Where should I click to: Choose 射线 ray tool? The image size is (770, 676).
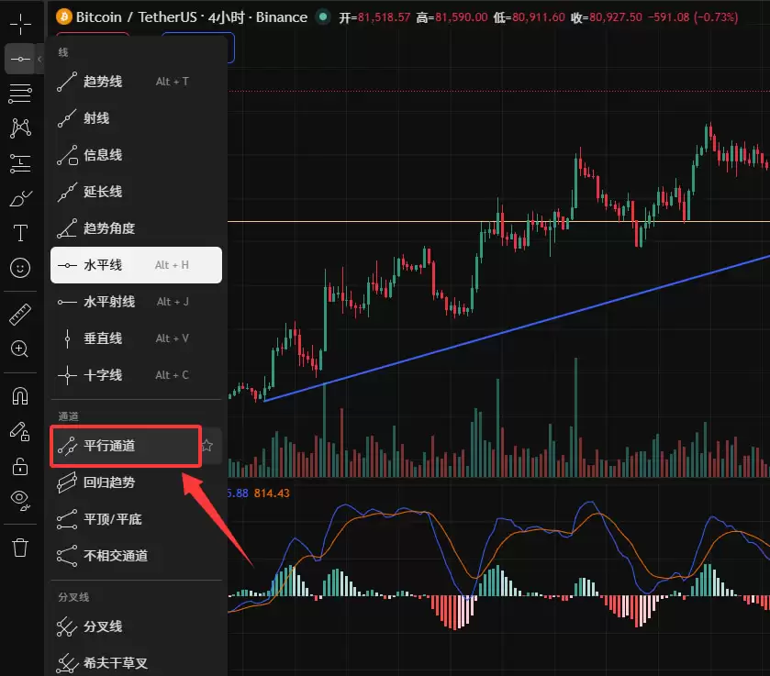point(136,118)
